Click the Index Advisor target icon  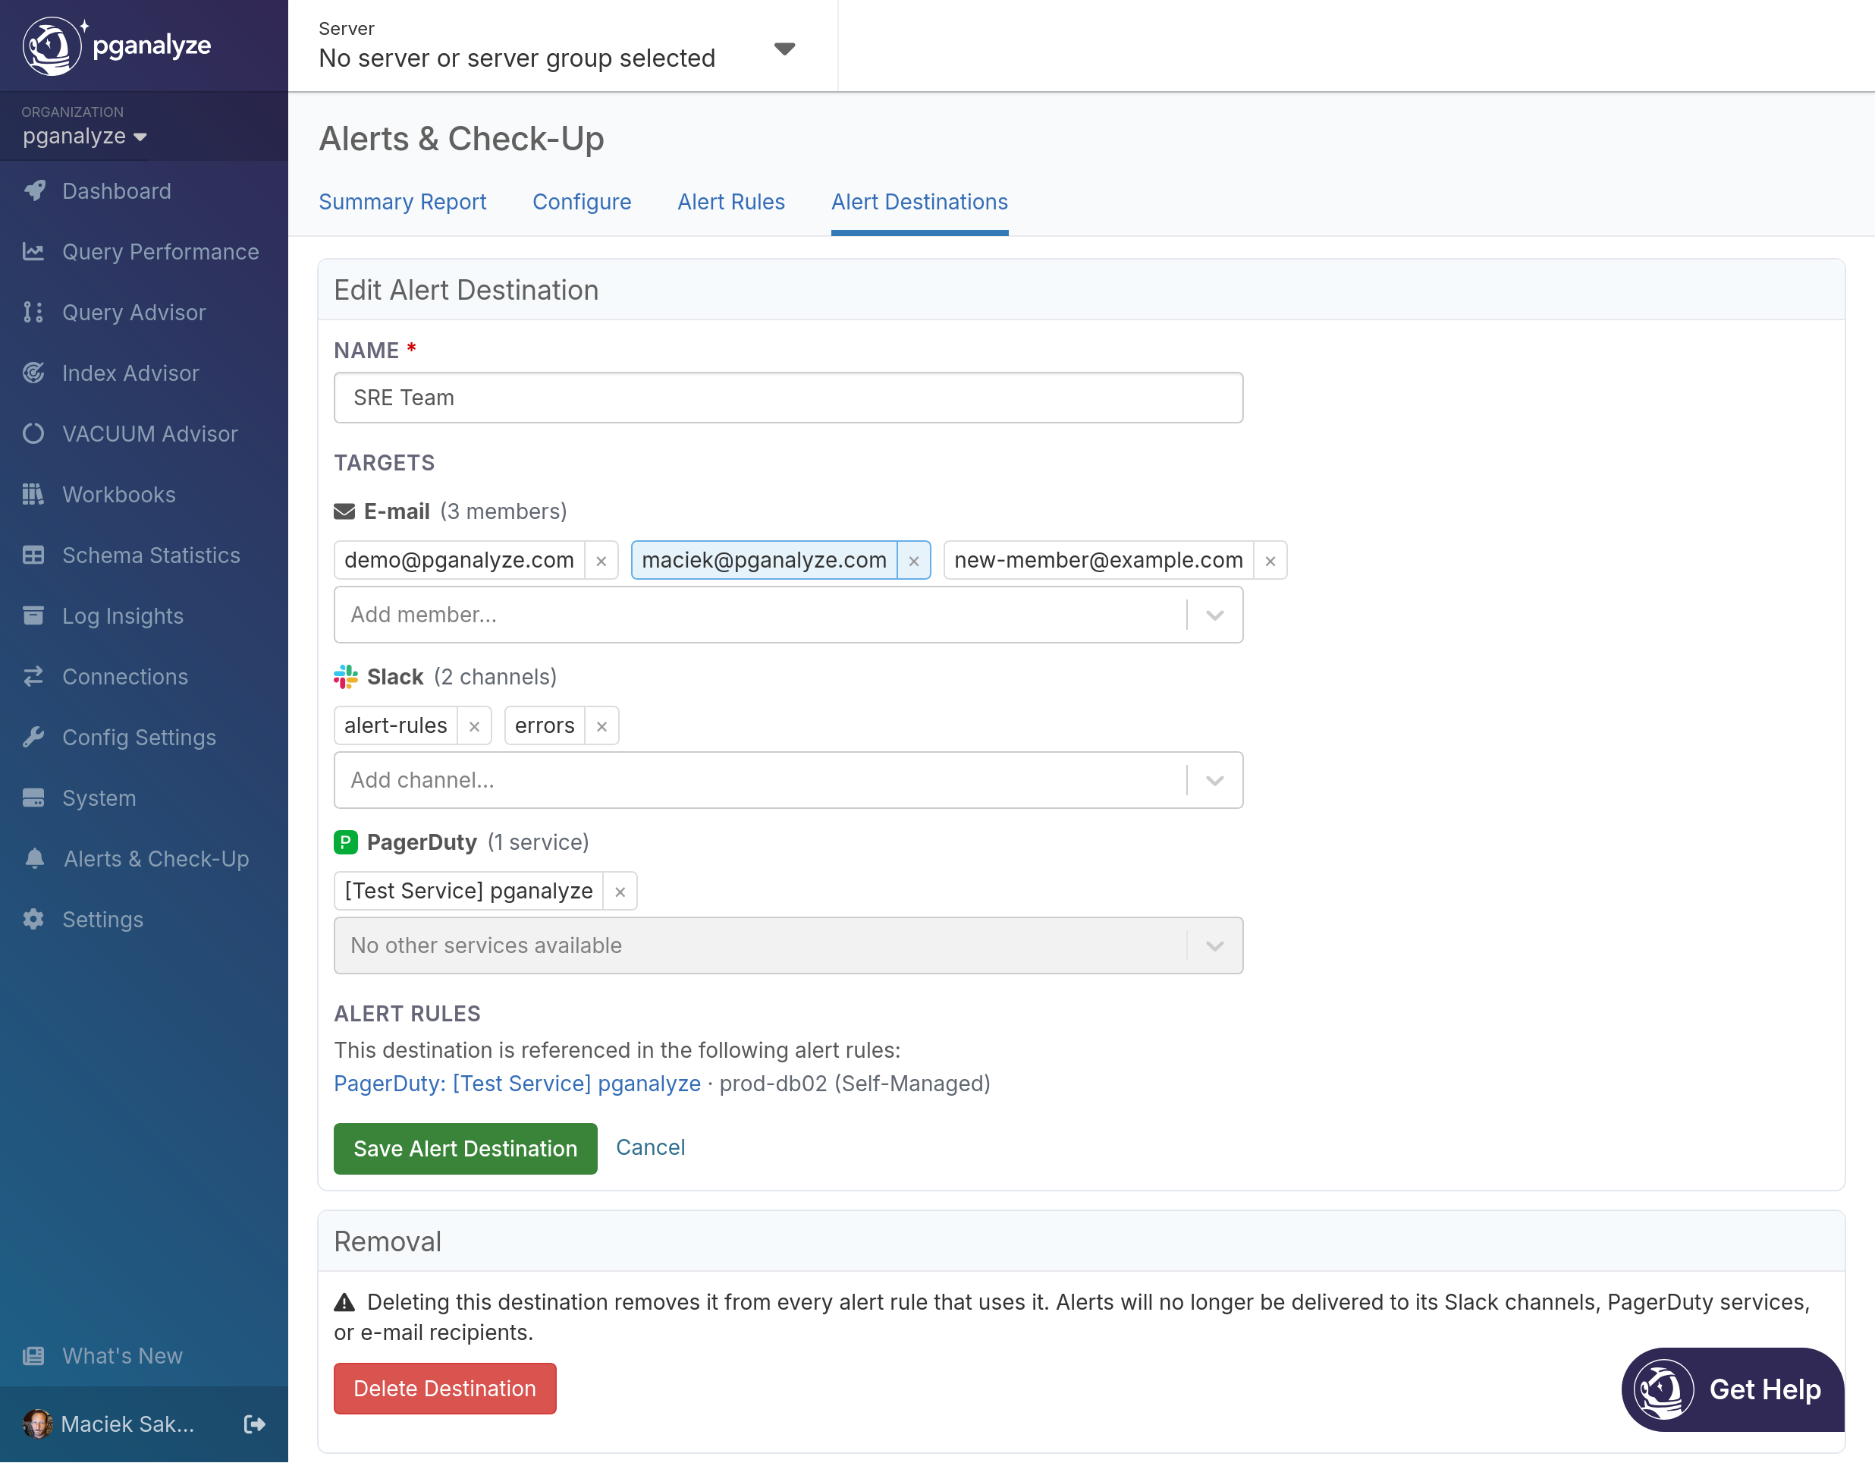[x=33, y=373]
